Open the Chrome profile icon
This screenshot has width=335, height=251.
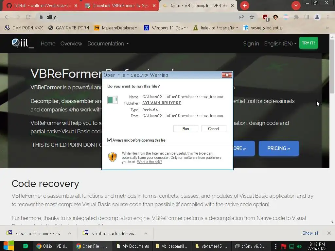point(317,17)
